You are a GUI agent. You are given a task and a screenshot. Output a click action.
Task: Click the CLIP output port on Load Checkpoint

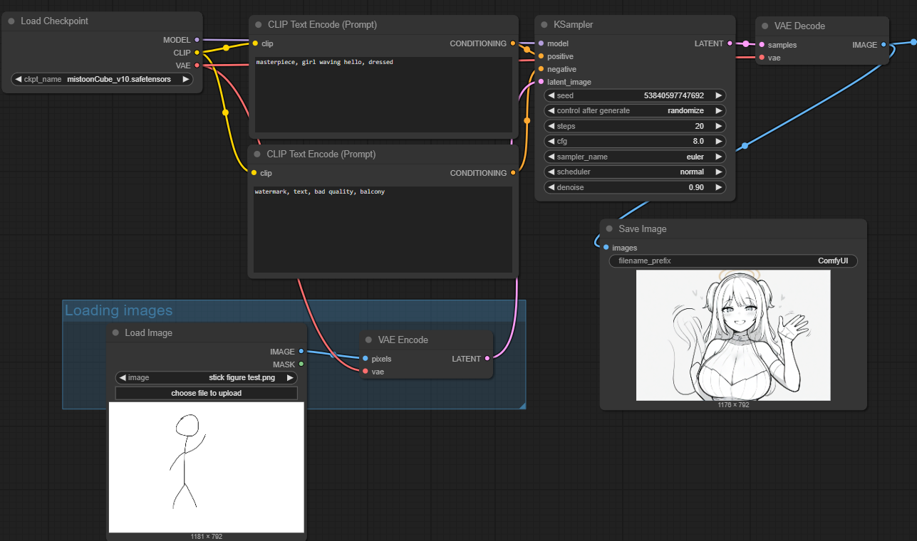tap(197, 53)
